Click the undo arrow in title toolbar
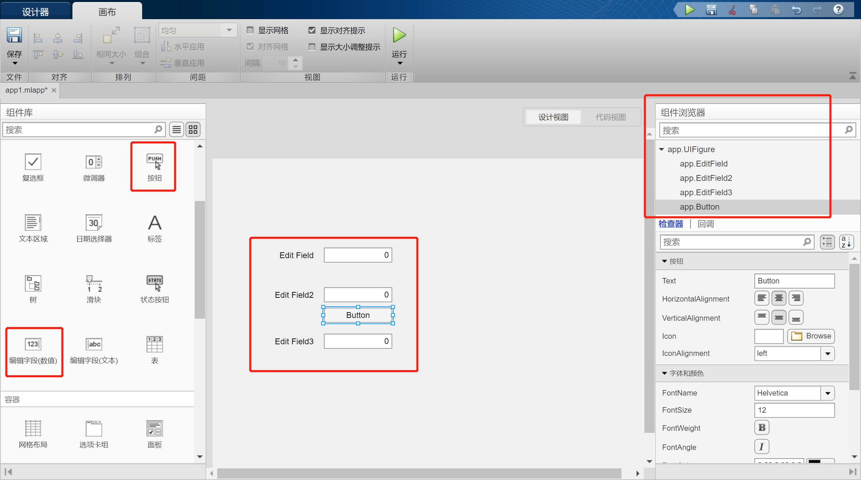 [x=796, y=10]
